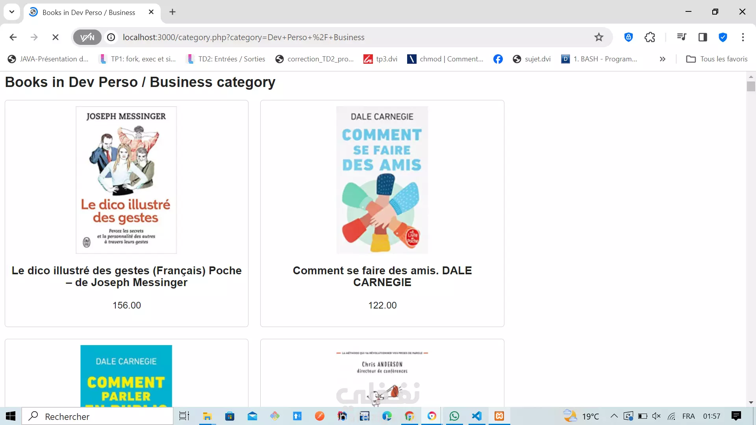
Task: Open Google Chrome from taskbar
Action: point(409,416)
